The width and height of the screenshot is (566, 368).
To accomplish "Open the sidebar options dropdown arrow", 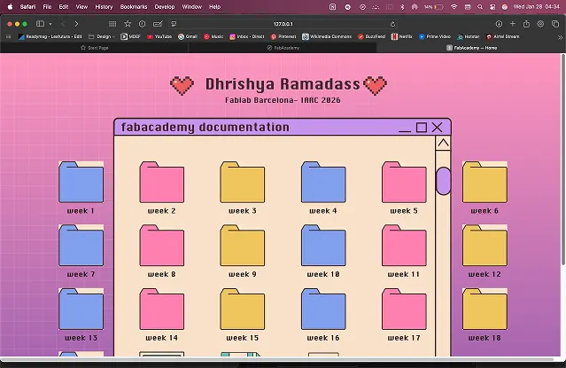I will tap(50, 24).
